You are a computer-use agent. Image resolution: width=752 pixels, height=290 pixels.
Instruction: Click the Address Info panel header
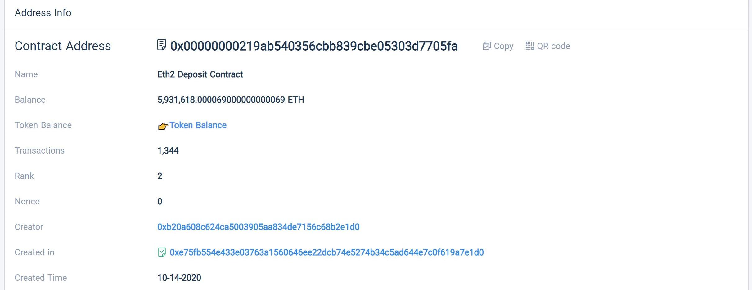(x=43, y=13)
